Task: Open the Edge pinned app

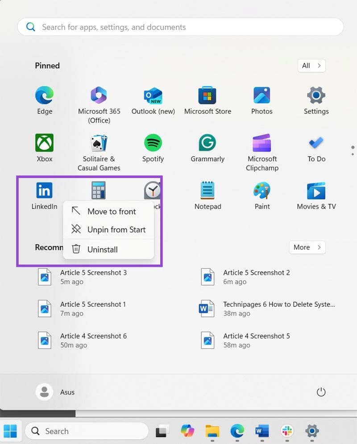Action: [45, 100]
